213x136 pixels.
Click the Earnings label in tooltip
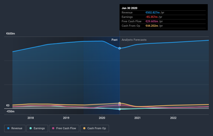(x=127, y=17)
